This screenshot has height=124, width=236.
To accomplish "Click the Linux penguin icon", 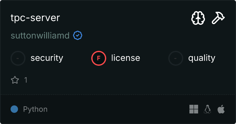I will [x=207, y=109].
